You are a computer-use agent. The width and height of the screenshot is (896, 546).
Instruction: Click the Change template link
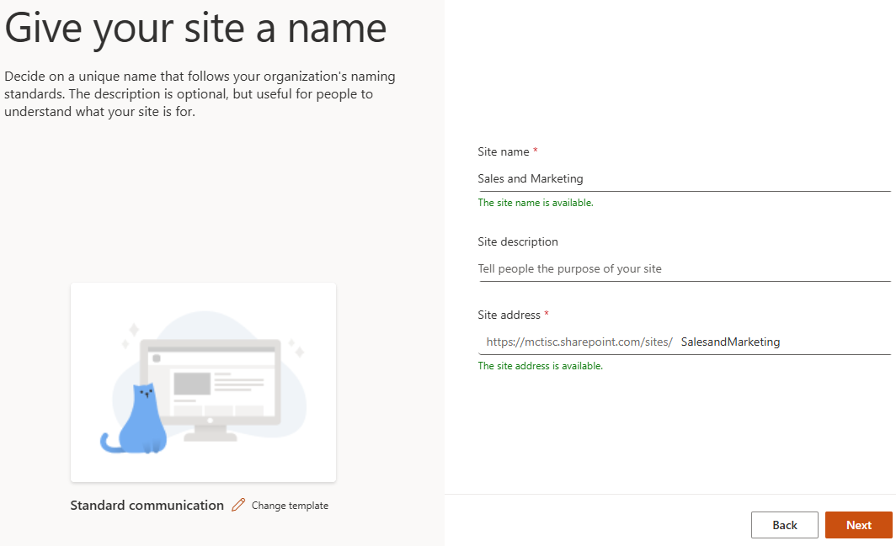pos(290,506)
